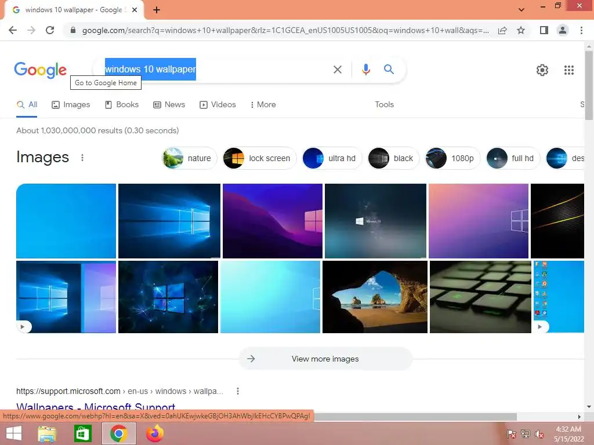Open the taskbar clock showing 4:32 AM
This screenshot has height=445, width=594.
[568, 434]
